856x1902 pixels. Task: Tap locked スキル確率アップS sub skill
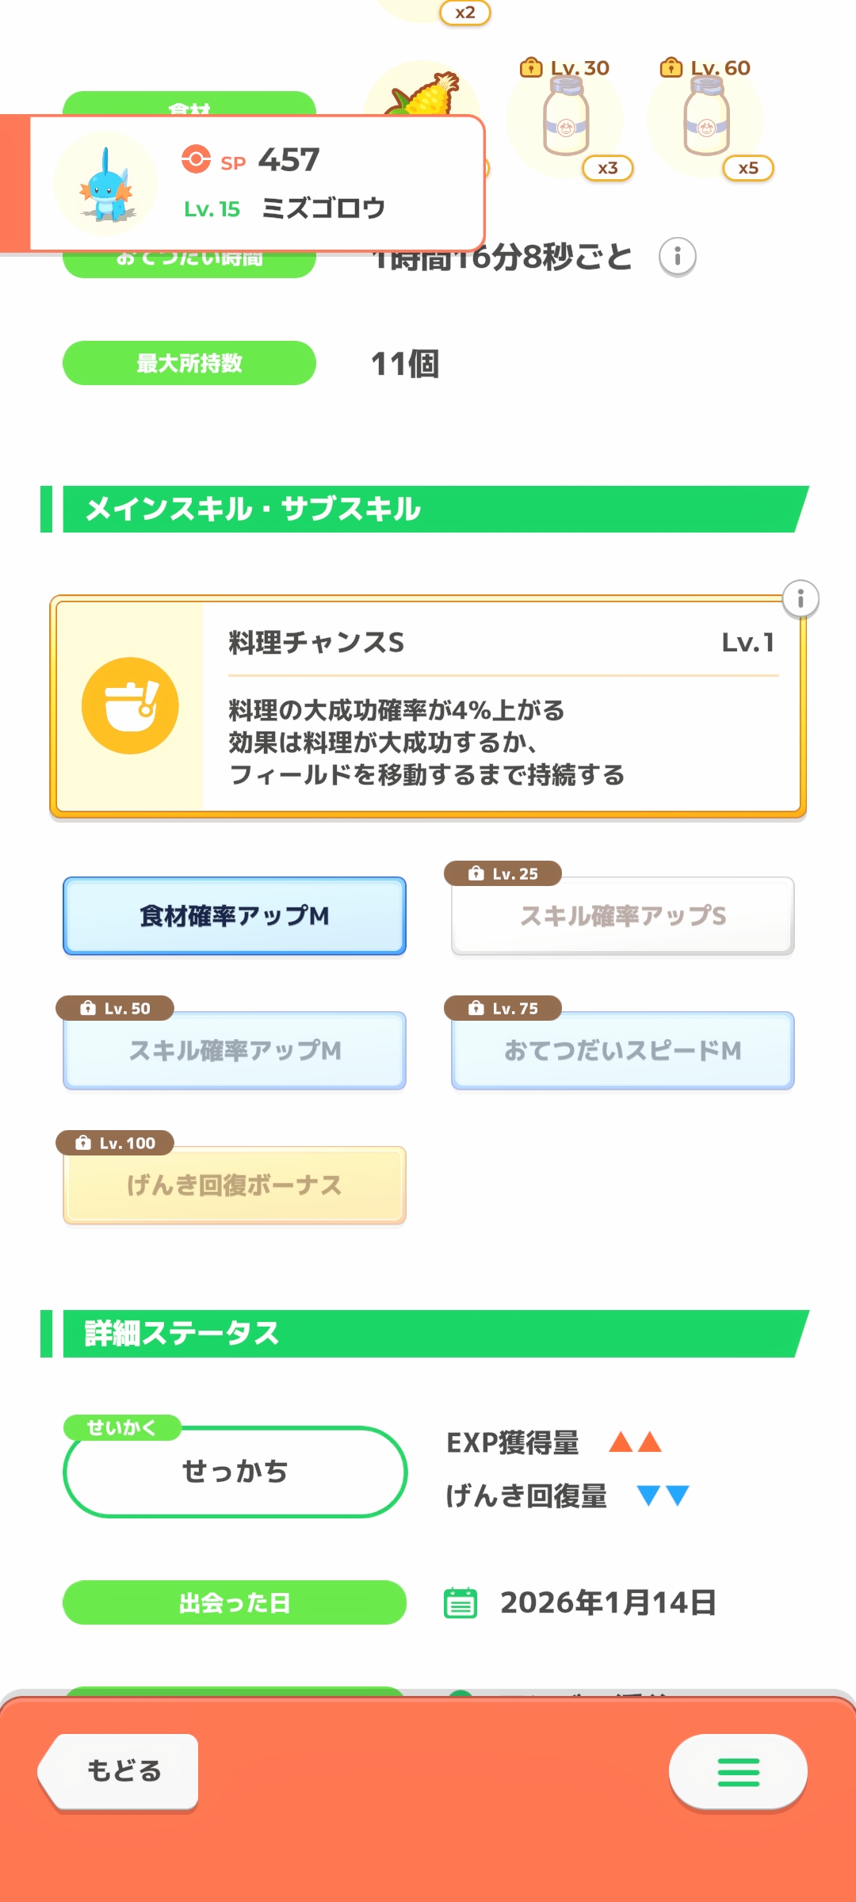click(x=623, y=916)
